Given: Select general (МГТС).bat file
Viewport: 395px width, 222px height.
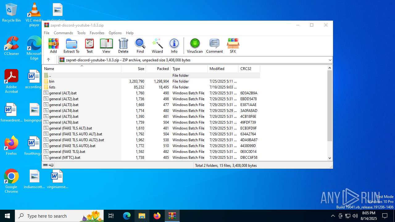Looking at the screenshot, I should [151, 157].
